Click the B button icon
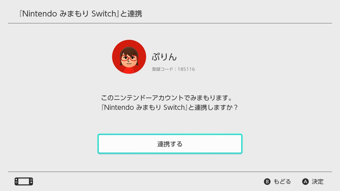The image size is (340, 191). click(267, 181)
